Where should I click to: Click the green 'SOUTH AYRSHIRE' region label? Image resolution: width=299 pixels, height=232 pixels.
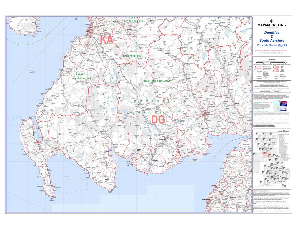[82, 76]
